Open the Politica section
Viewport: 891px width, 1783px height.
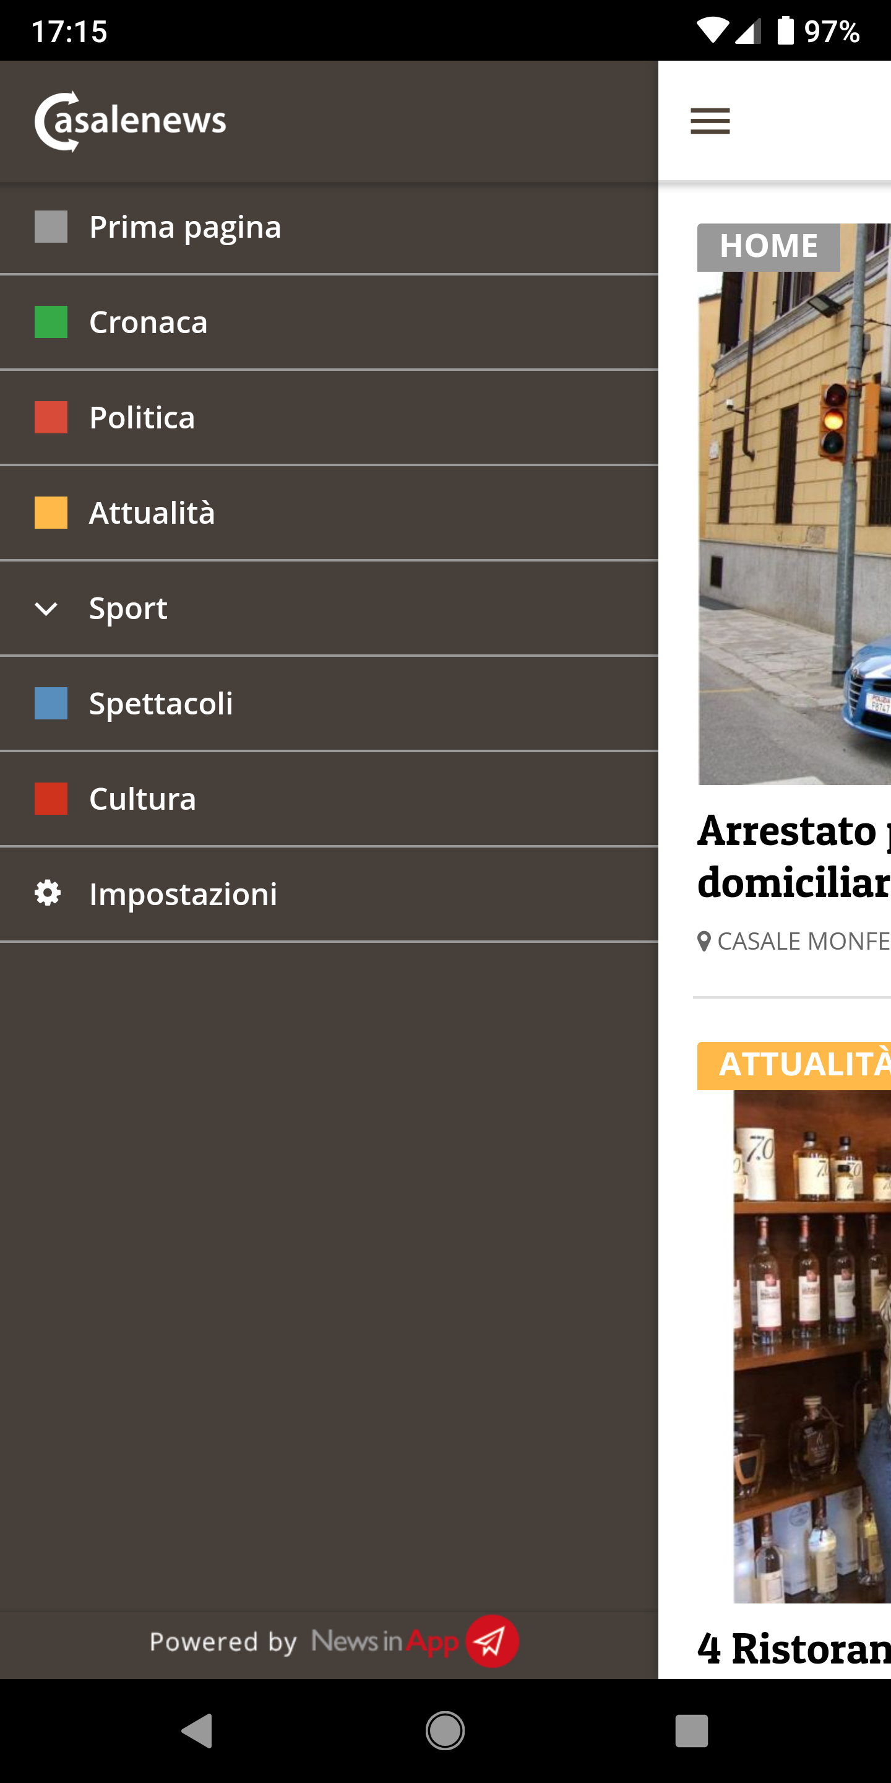(329, 418)
